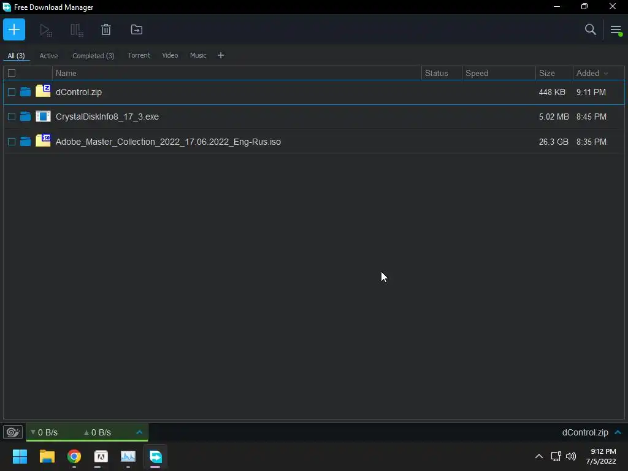
Task: Click the 8:35 PM added time
Action: click(x=591, y=142)
